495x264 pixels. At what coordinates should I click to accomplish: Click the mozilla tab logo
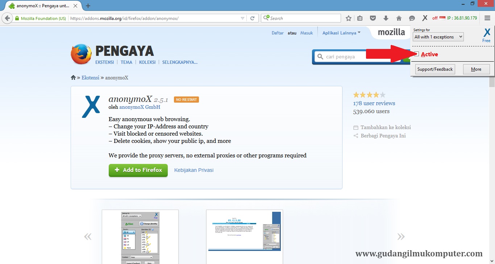click(391, 32)
